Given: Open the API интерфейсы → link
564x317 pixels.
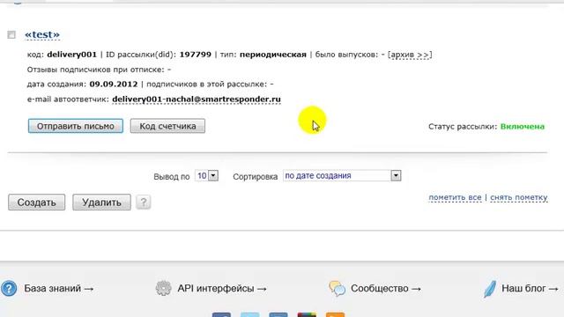Looking at the screenshot, I should click(x=222, y=289).
